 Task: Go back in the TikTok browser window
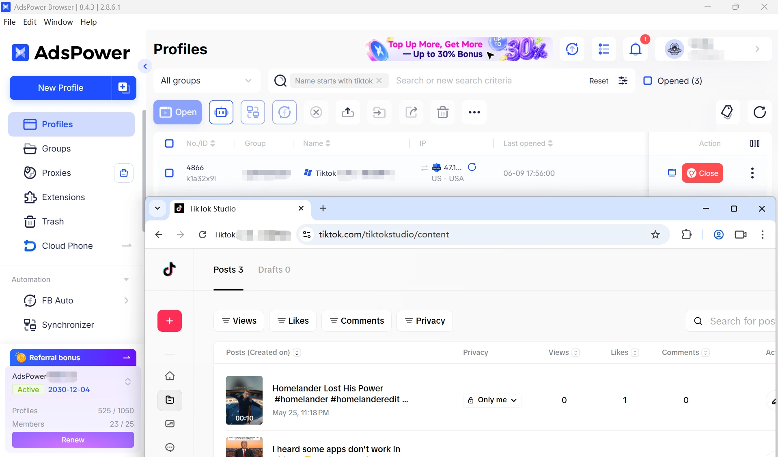pos(159,235)
